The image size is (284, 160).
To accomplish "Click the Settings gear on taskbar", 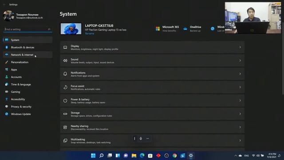I will tap(191, 156).
